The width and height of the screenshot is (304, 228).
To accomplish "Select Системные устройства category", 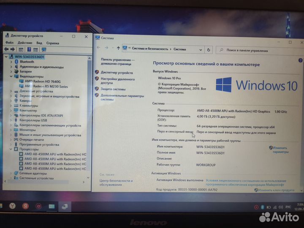I will click(36, 178).
